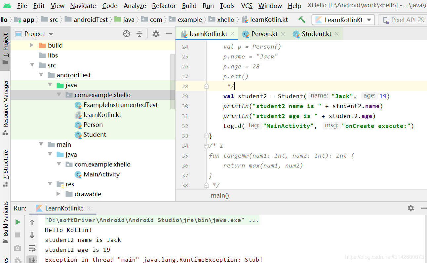Open the Build Variants side panel

5,223
